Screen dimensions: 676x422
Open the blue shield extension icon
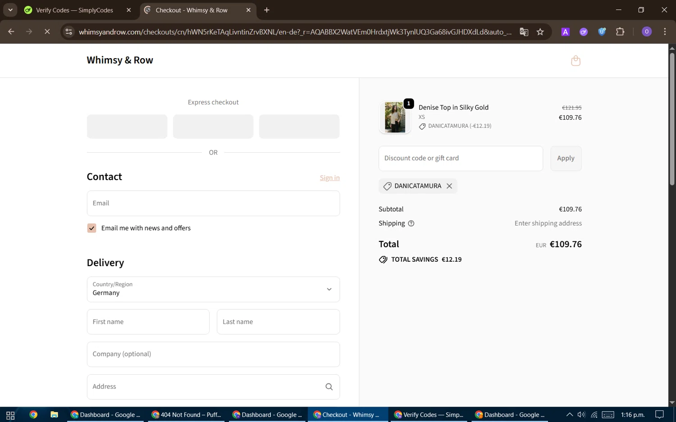click(x=602, y=32)
